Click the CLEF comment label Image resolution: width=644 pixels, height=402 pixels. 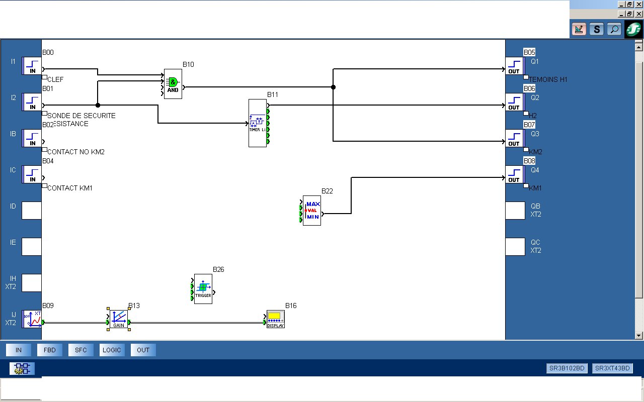click(x=55, y=79)
